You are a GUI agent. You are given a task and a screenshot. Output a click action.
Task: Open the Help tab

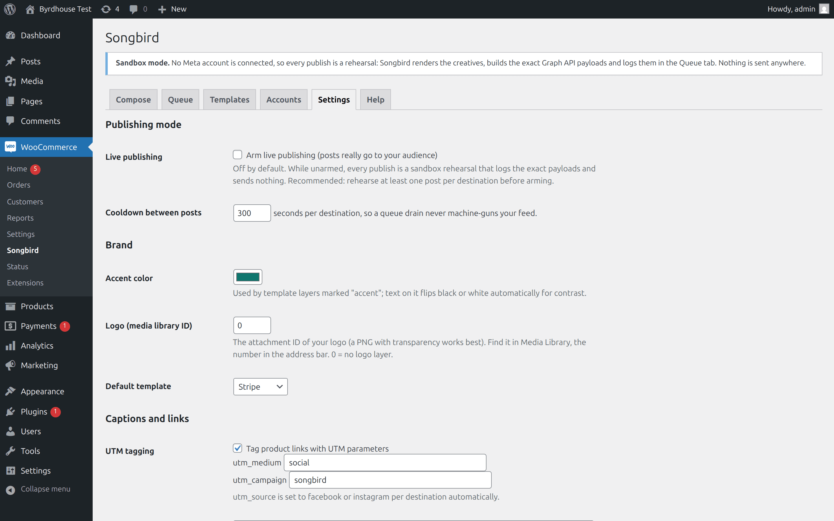pyautogui.click(x=376, y=100)
